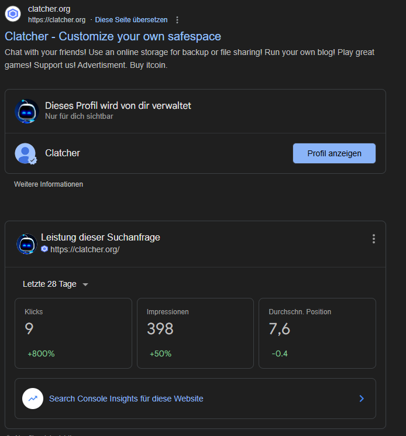This screenshot has width=406, height=436.
Task: Click the search result description snippet
Action: [190, 59]
